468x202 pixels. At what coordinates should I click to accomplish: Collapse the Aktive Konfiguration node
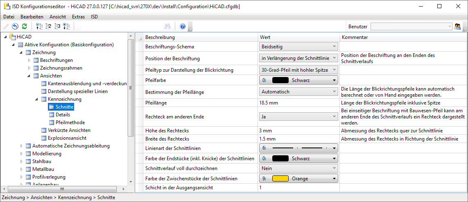(13, 45)
